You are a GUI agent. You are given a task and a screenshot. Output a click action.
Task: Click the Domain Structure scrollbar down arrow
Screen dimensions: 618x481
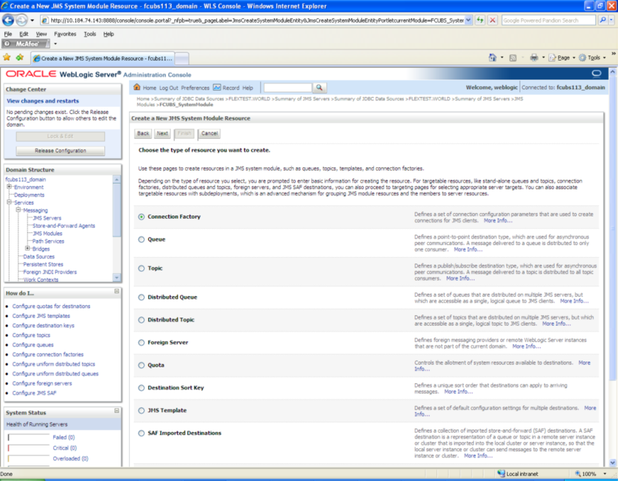pyautogui.click(x=117, y=278)
